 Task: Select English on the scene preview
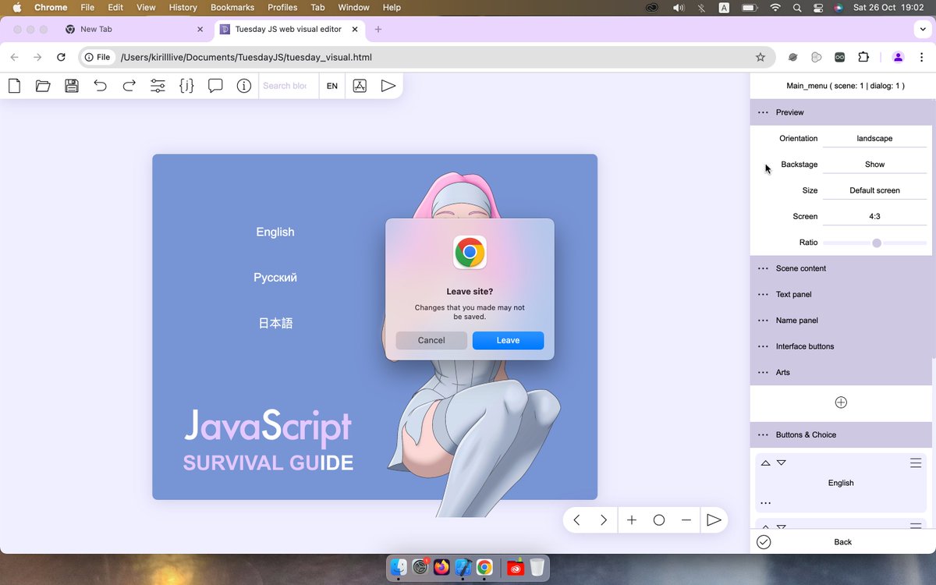point(275,232)
